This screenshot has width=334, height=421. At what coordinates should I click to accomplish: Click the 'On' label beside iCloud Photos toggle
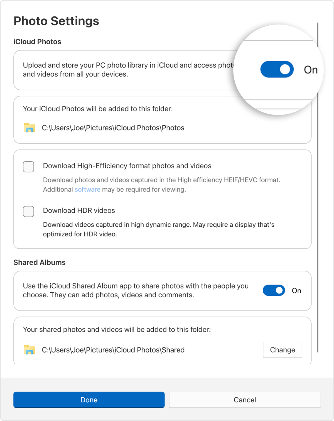tap(311, 70)
